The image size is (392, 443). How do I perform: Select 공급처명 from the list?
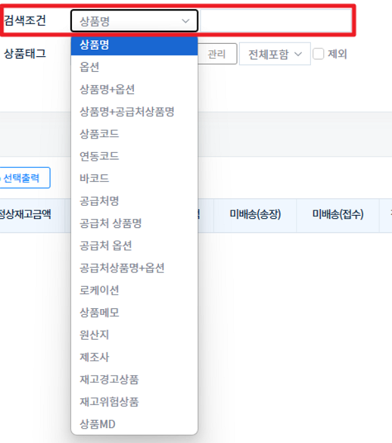click(99, 201)
